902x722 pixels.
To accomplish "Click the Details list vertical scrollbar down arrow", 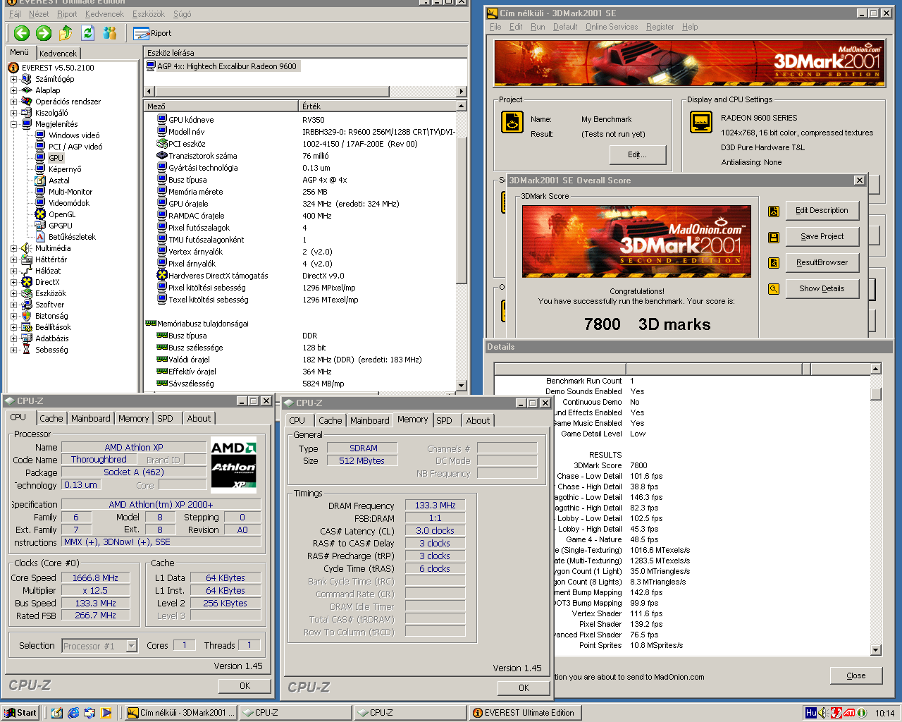I will click(876, 650).
